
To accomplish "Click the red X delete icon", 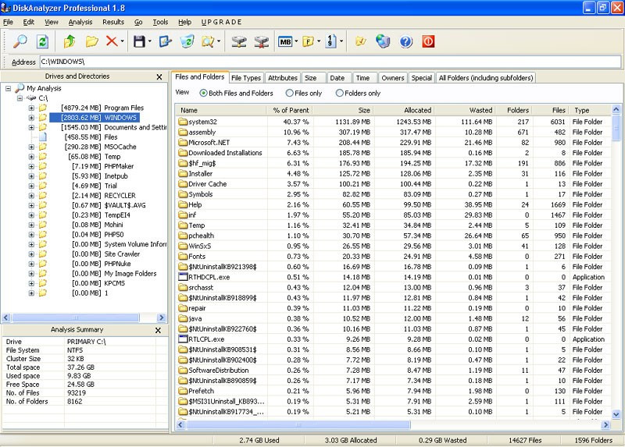I will pyautogui.click(x=112, y=41).
